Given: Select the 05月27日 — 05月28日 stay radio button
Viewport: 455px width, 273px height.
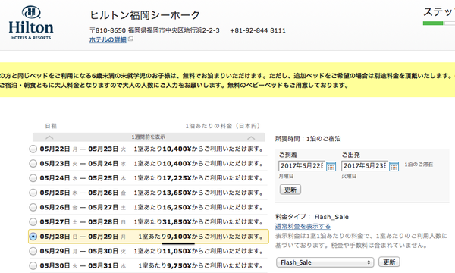Looking at the screenshot, I should pyautogui.click(x=33, y=222).
